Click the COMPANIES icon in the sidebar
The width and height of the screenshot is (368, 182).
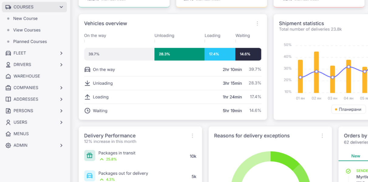(8, 88)
